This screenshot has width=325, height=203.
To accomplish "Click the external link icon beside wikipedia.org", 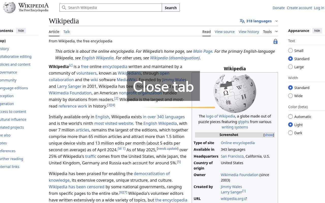I will coord(246,199).
